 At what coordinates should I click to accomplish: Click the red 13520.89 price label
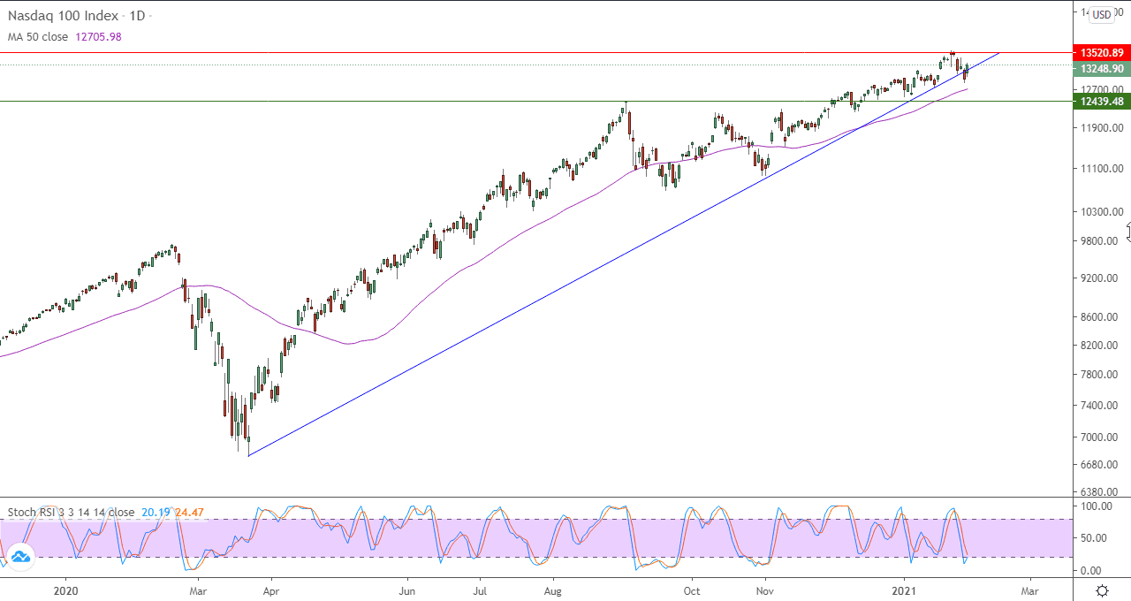coord(1101,53)
